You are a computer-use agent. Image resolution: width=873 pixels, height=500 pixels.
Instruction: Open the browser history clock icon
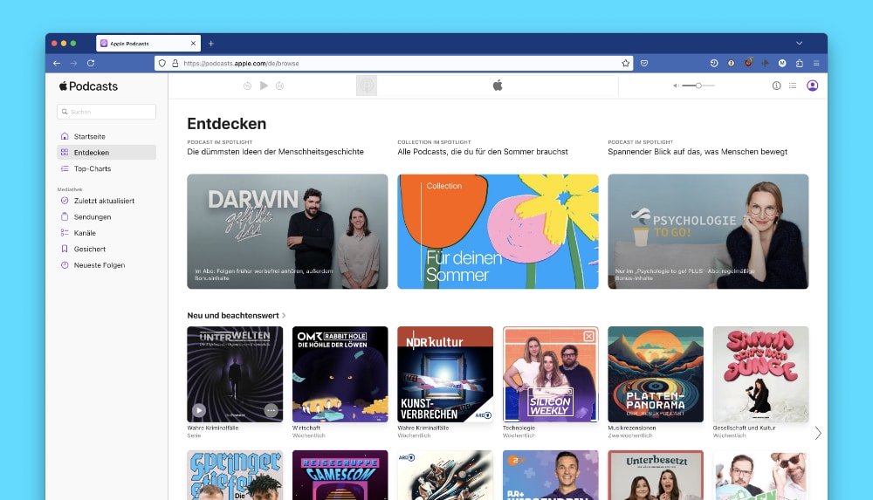click(x=714, y=64)
